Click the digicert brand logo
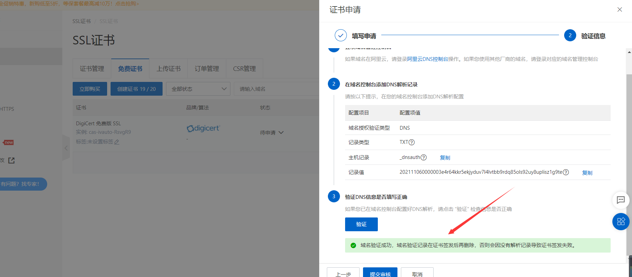The width and height of the screenshot is (632, 277). (203, 128)
